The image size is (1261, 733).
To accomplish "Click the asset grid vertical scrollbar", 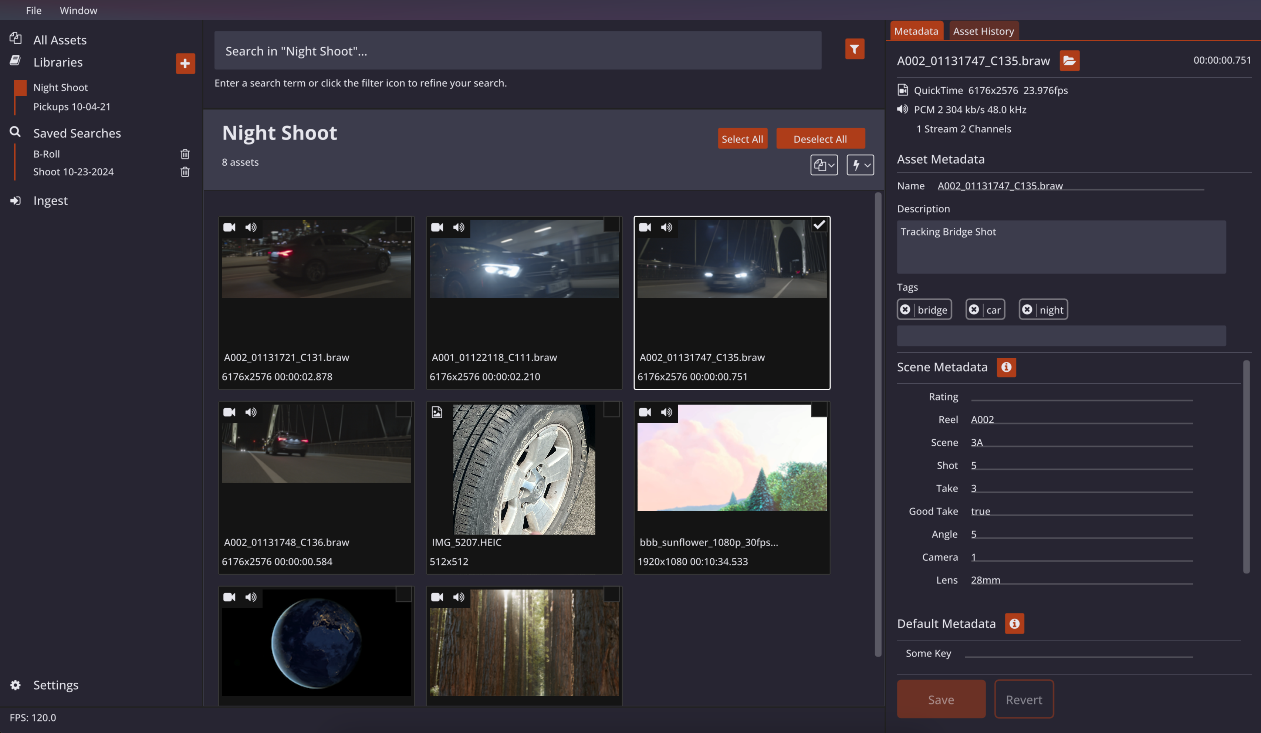I will 878,425.
